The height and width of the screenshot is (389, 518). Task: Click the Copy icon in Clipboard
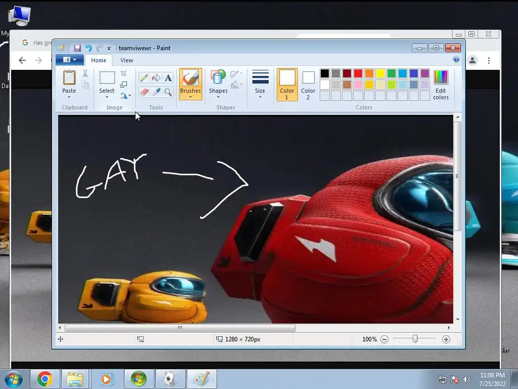tap(85, 85)
